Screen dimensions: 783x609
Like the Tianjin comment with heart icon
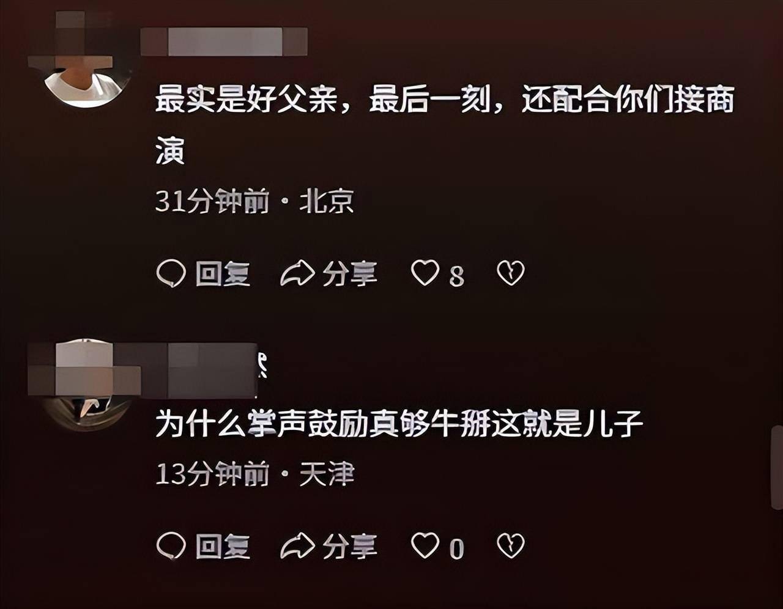tap(425, 545)
